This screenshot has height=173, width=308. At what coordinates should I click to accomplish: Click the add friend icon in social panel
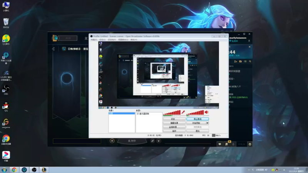coord(236,62)
